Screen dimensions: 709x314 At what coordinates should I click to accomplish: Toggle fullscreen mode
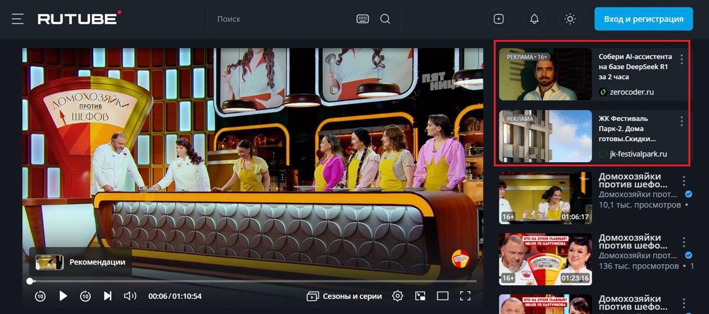pyautogui.click(x=465, y=296)
